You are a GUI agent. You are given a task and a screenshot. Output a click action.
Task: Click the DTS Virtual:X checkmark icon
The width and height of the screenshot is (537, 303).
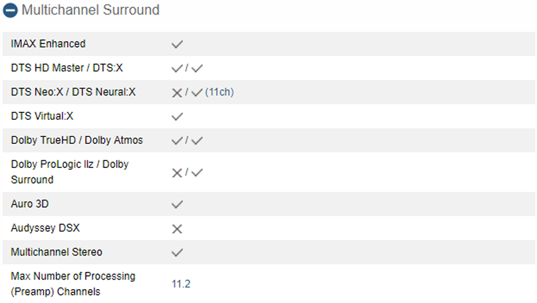tap(177, 116)
